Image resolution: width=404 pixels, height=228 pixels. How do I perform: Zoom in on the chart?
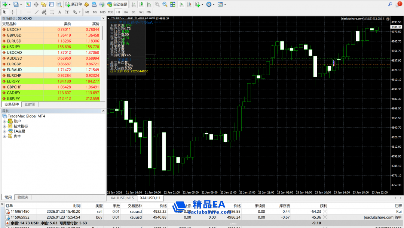coord(157,4)
